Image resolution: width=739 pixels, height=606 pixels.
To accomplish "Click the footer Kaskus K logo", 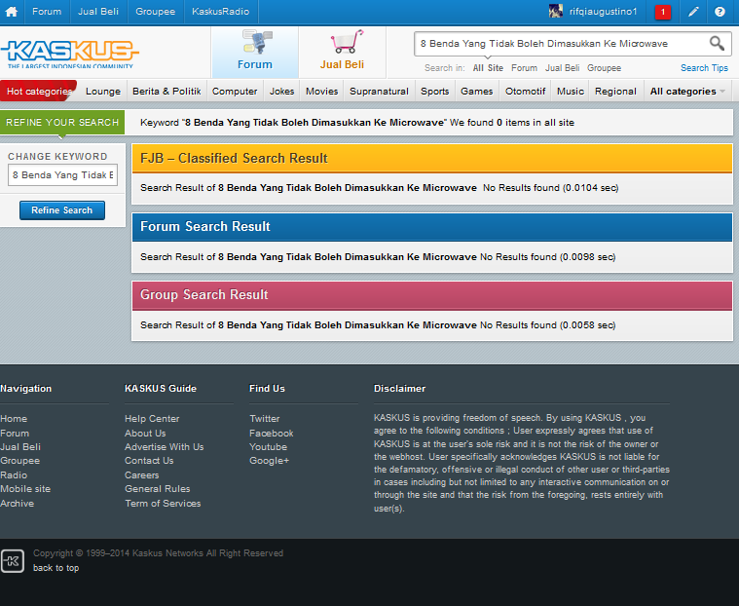I will pyautogui.click(x=13, y=561).
